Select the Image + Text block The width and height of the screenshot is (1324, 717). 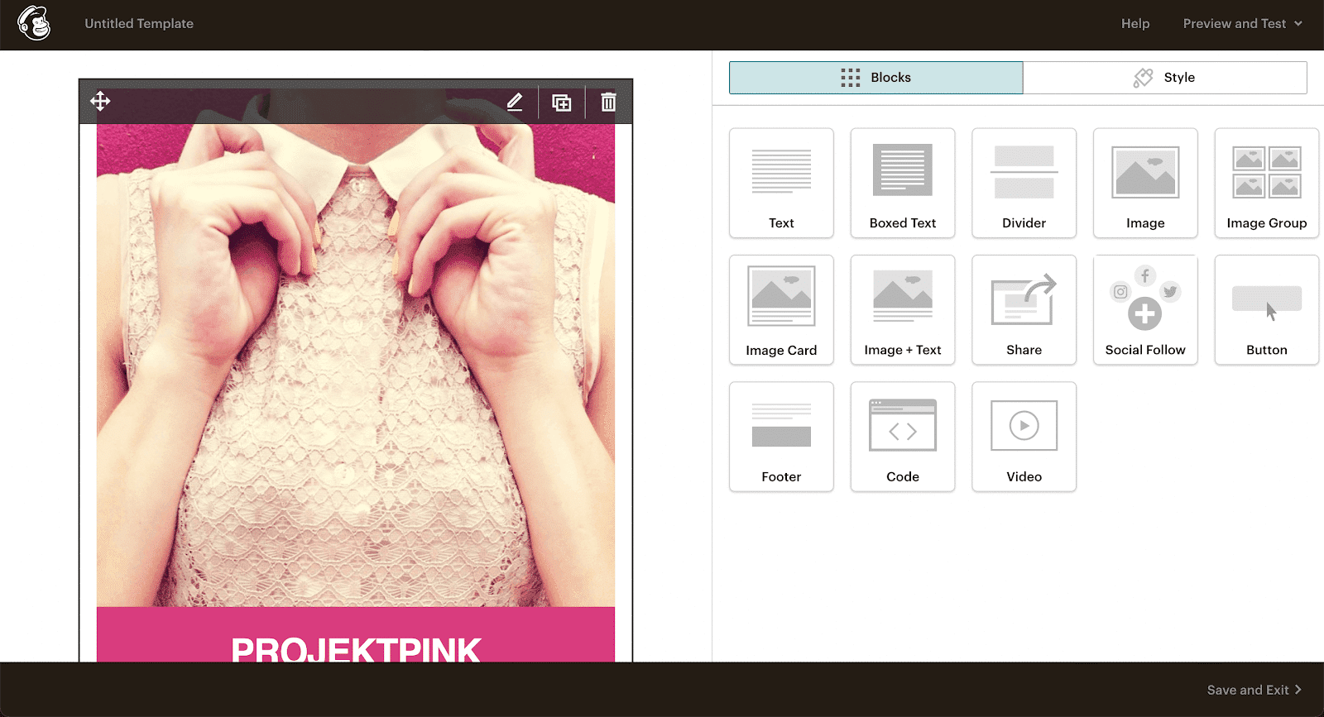click(x=903, y=309)
